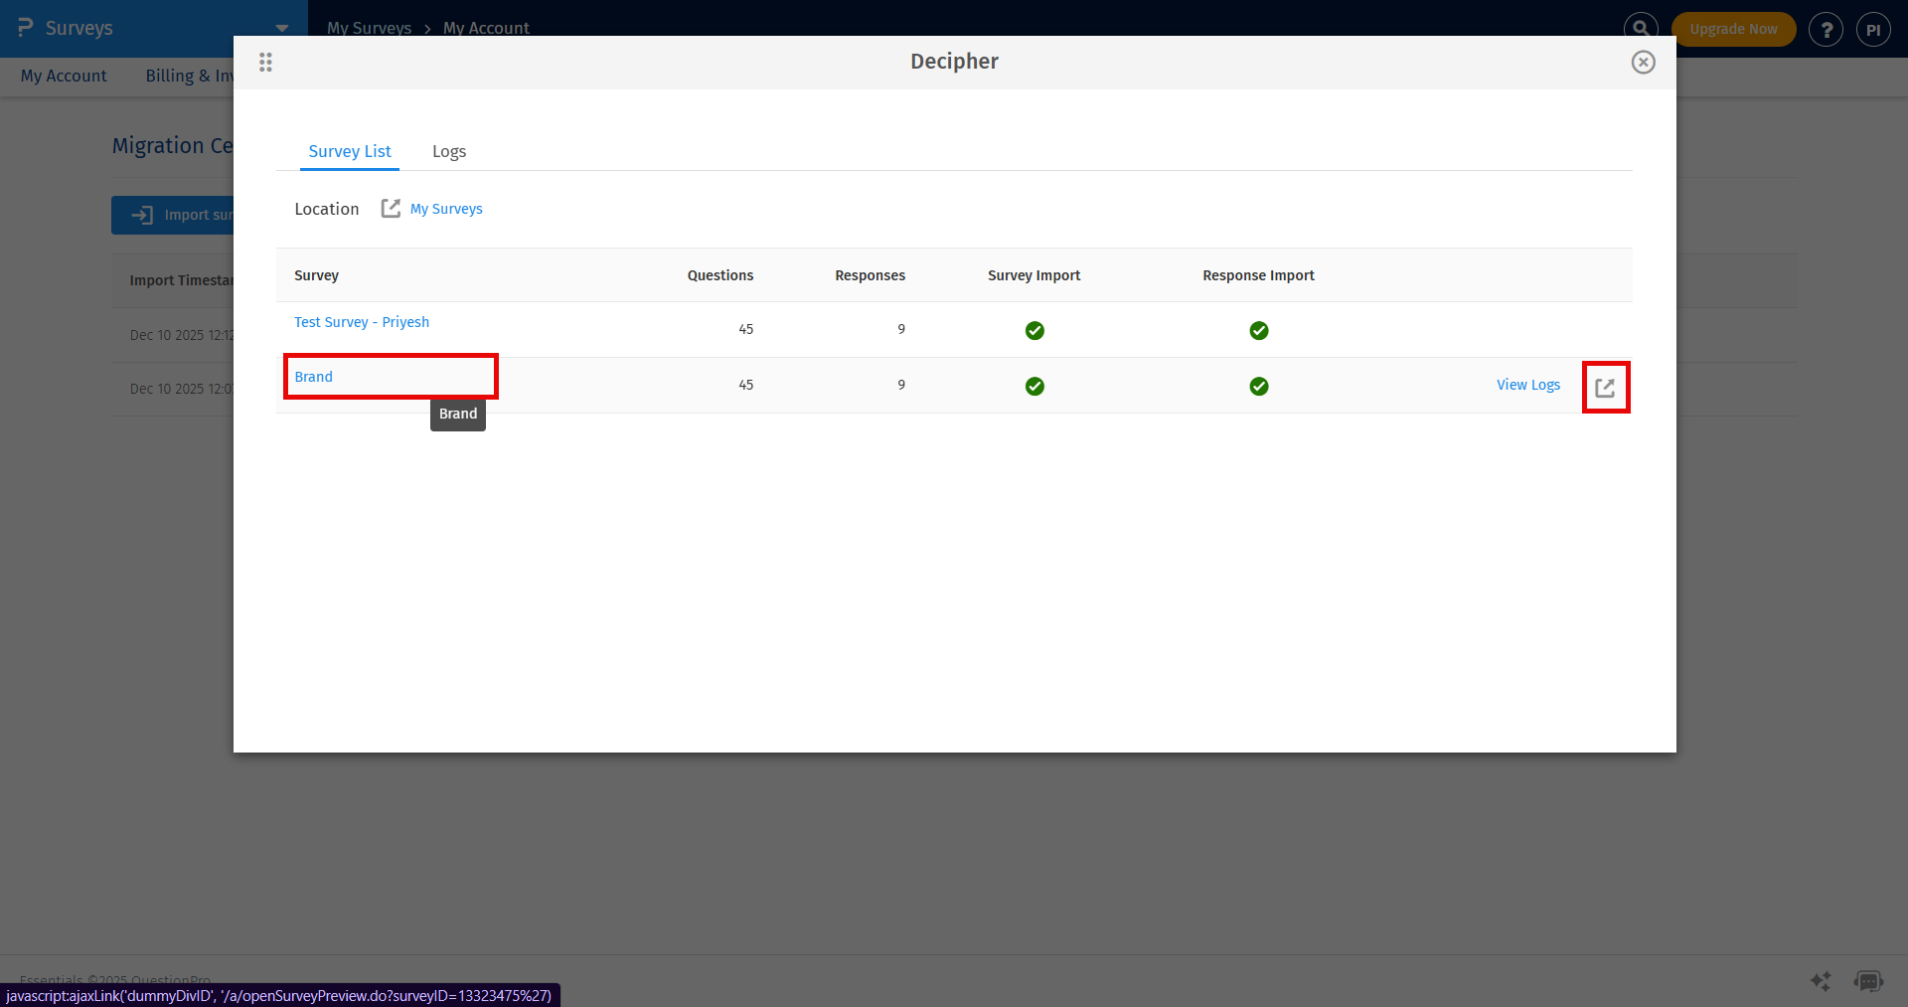Image resolution: width=1908 pixels, height=1007 pixels.
Task: Click the Survey Import checkmark for Brand
Action: [x=1034, y=387]
